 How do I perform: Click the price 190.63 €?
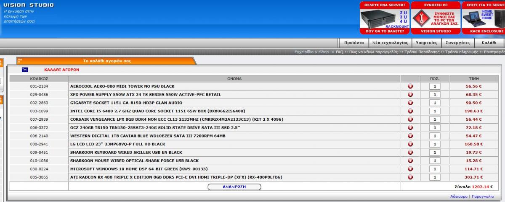pyautogui.click(x=473, y=111)
